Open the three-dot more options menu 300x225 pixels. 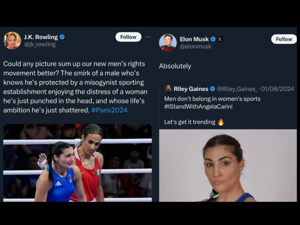[x=148, y=37]
